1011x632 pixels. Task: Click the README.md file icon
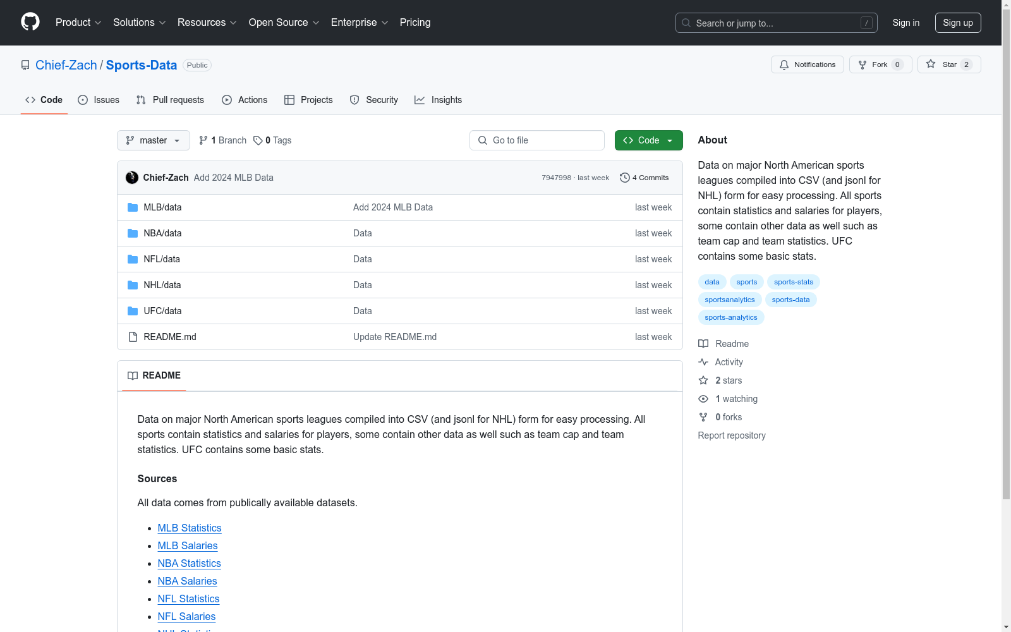[133, 337]
